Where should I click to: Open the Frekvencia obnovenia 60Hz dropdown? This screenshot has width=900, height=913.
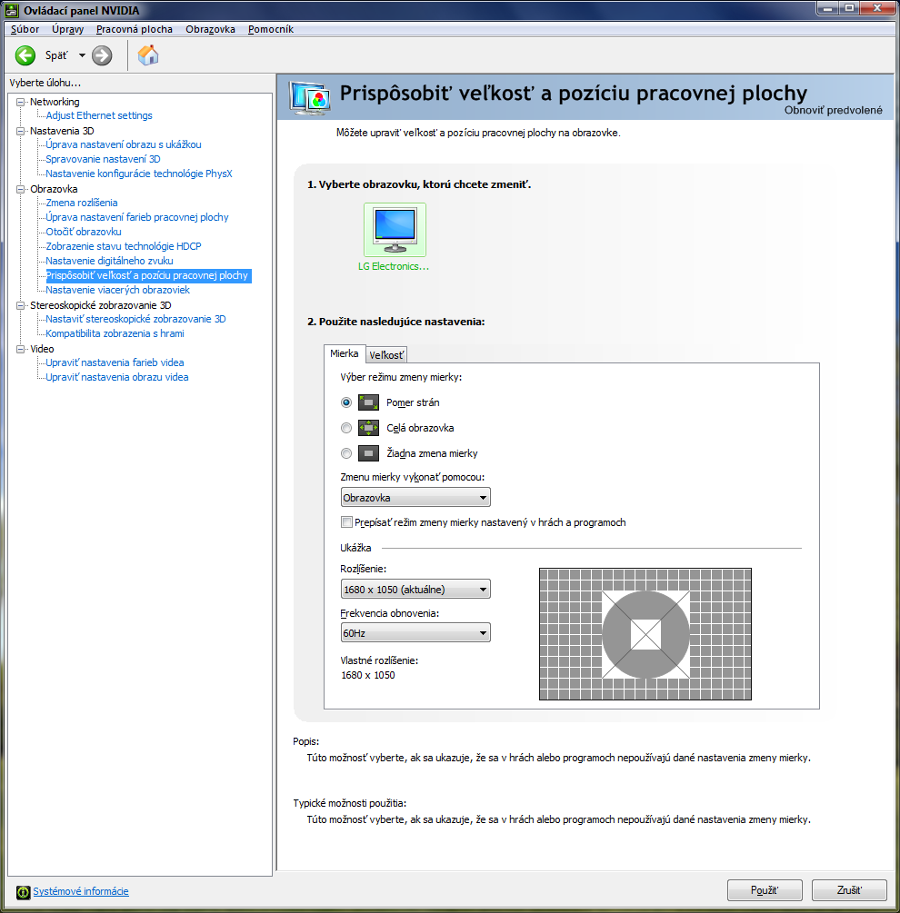pyautogui.click(x=415, y=633)
